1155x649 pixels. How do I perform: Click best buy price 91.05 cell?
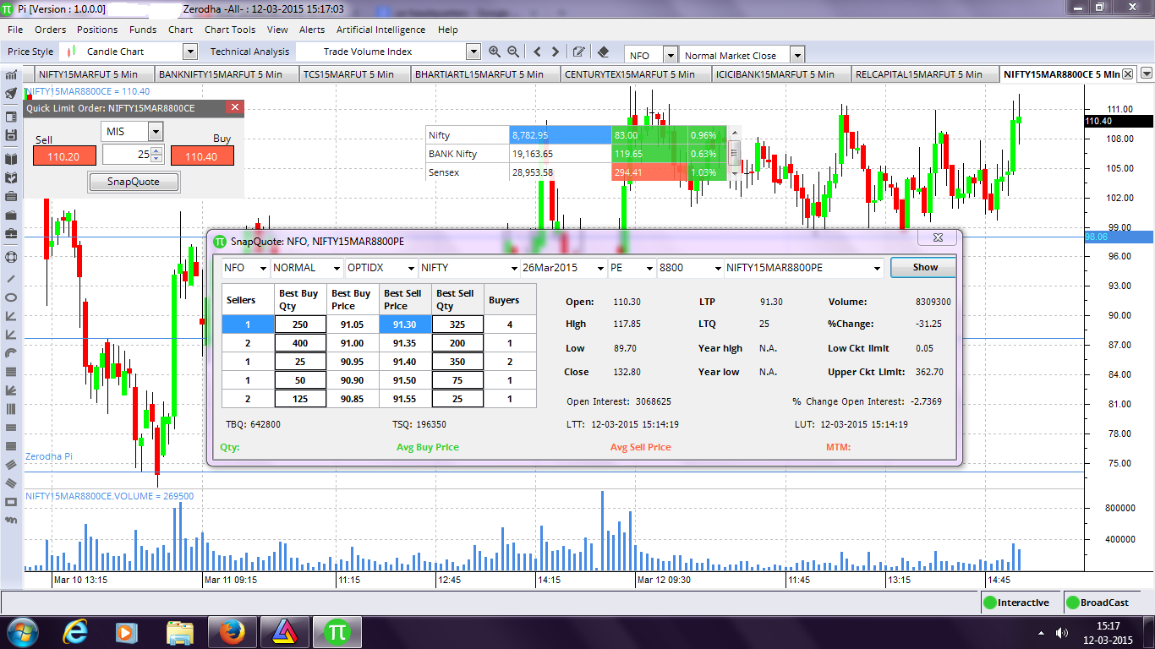click(353, 324)
